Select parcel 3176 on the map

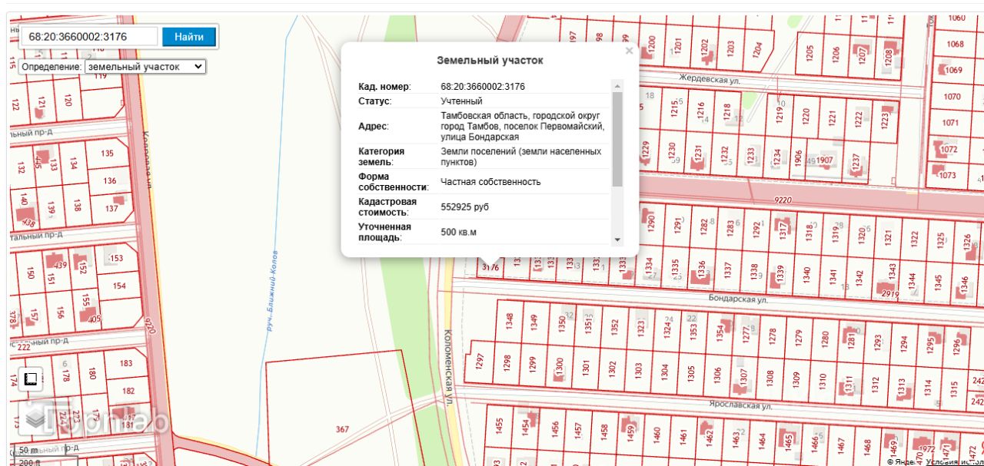(x=490, y=266)
